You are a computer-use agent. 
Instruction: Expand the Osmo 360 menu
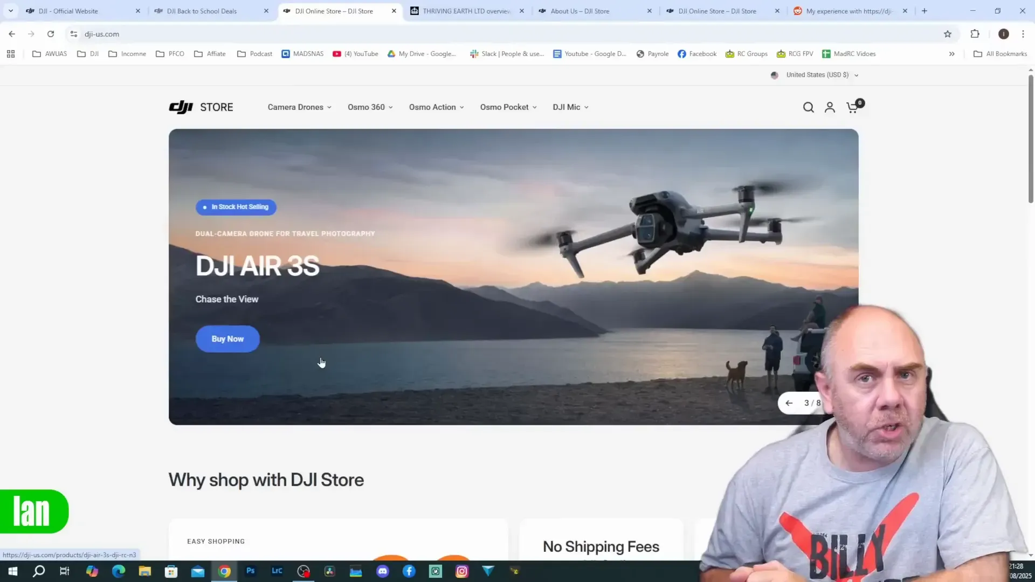(370, 107)
